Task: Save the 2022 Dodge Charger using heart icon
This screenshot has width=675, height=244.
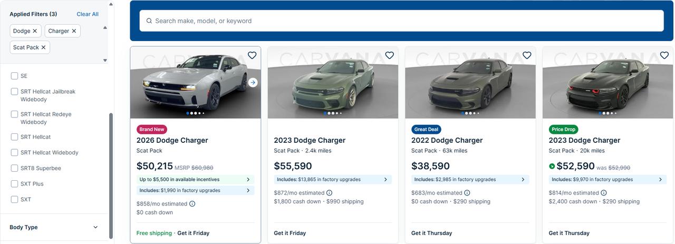Action: (527, 55)
